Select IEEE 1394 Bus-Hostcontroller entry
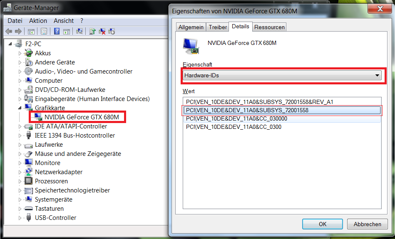The width and height of the screenshot is (395, 239). coord(75,136)
